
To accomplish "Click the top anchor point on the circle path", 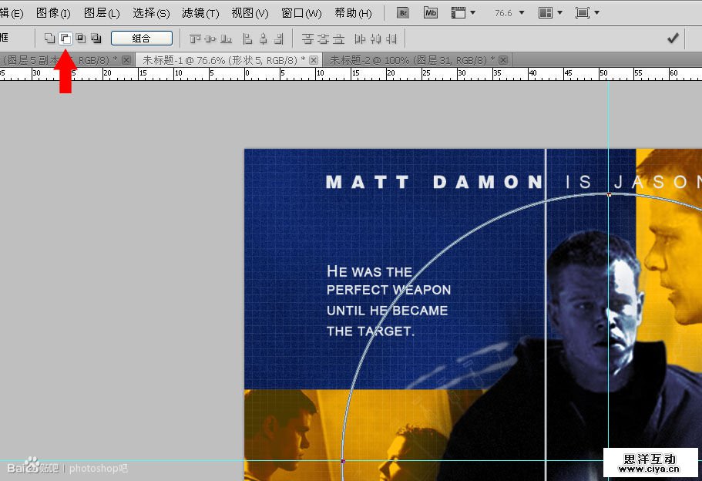I will coord(609,194).
